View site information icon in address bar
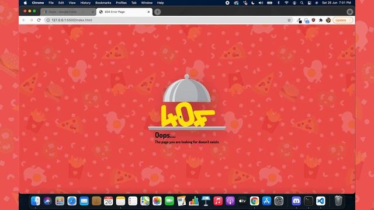374x210 pixels. (48, 20)
